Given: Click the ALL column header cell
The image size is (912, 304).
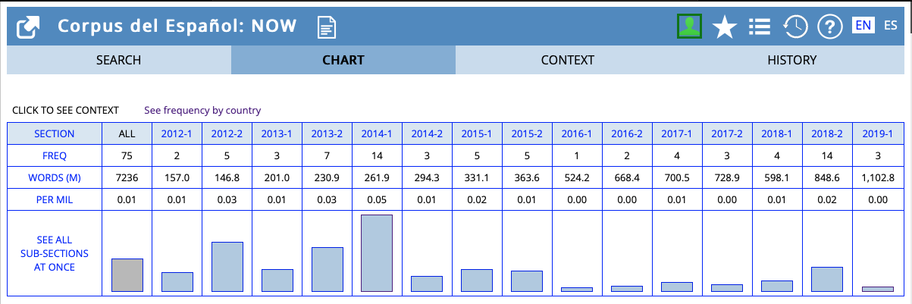Looking at the screenshot, I should [x=127, y=133].
